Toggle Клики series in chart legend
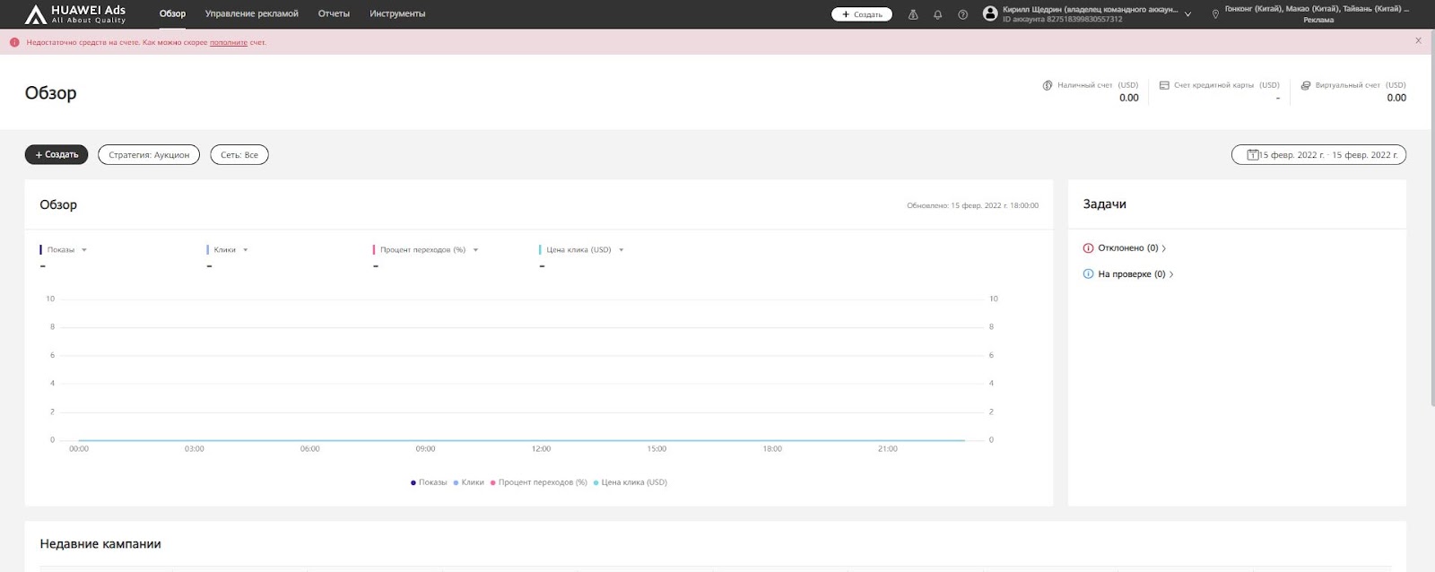The height and width of the screenshot is (572, 1435). click(x=468, y=482)
